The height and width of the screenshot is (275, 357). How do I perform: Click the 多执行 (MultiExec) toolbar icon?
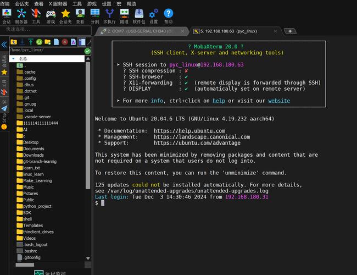tap(109, 14)
